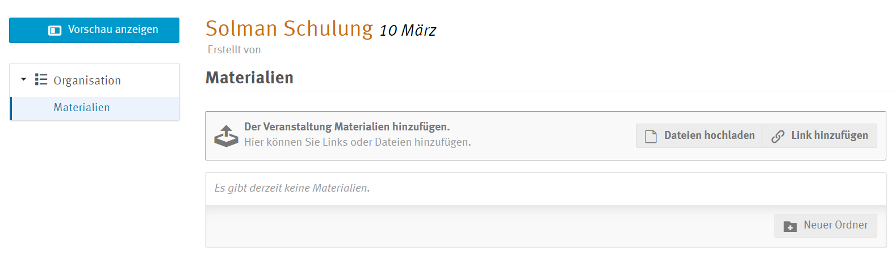Click the preview icon beside Vorschau anzeigen
The width and height of the screenshot is (896, 254).
[x=55, y=30]
